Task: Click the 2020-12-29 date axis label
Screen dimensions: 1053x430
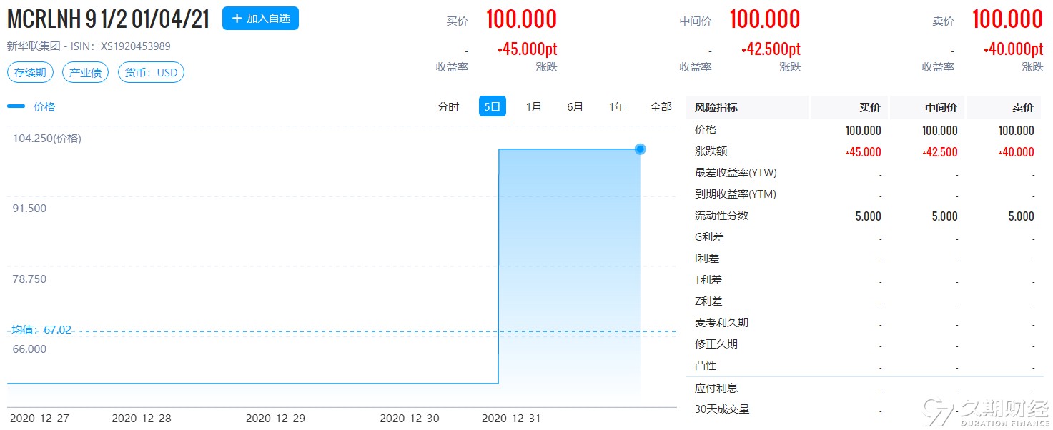Action: point(275,419)
